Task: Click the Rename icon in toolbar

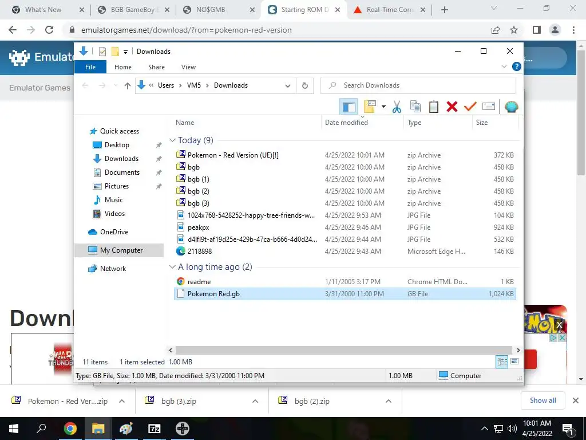Action: coord(489,107)
